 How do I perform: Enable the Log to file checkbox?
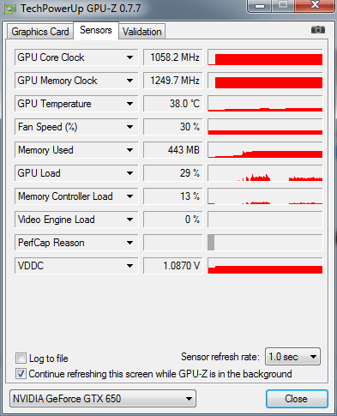point(21,358)
